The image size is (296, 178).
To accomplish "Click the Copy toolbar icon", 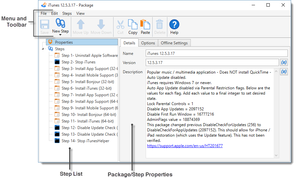I will point(133,24).
